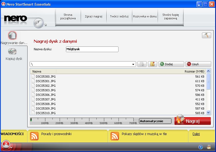
Task: Open the hammer options tool button
Action: click(x=206, y=35)
